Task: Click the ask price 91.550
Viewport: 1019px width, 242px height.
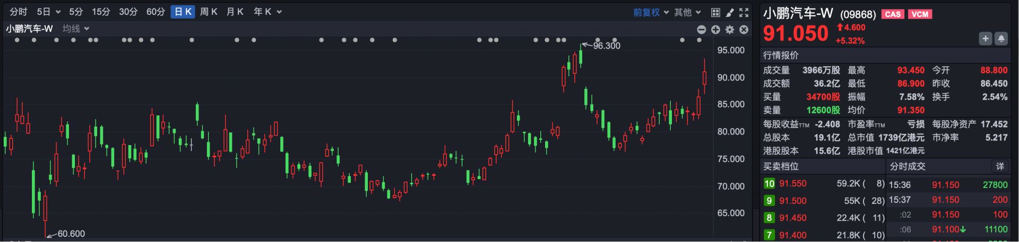Action: (793, 183)
